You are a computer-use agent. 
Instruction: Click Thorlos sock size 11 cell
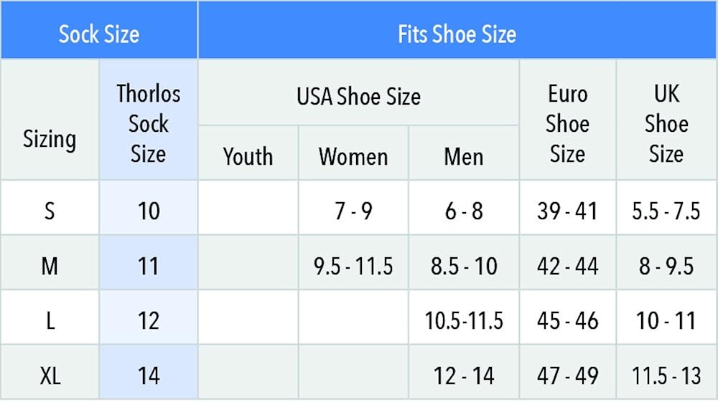pos(149,266)
